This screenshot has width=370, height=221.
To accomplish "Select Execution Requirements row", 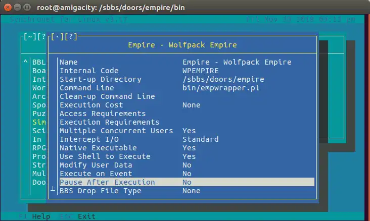I will coord(187,122).
